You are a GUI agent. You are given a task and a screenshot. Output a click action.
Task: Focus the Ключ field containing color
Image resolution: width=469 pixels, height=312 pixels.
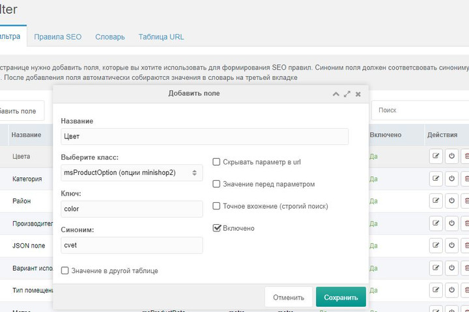(132, 209)
